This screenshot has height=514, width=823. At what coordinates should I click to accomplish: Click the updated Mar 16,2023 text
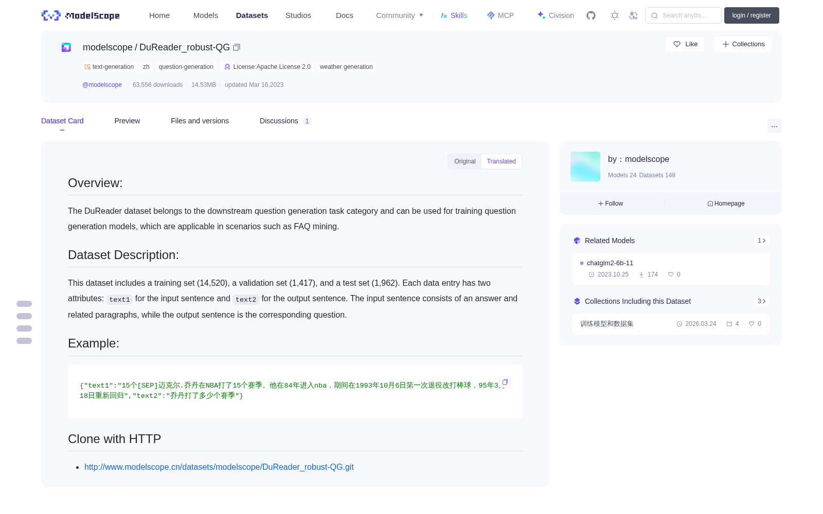254,85
